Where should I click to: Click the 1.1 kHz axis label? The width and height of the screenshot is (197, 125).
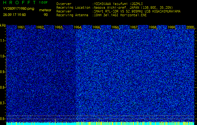(x=2, y=41)
